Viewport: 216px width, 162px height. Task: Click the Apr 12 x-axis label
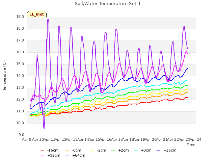pyautogui.click(x=60, y=140)
